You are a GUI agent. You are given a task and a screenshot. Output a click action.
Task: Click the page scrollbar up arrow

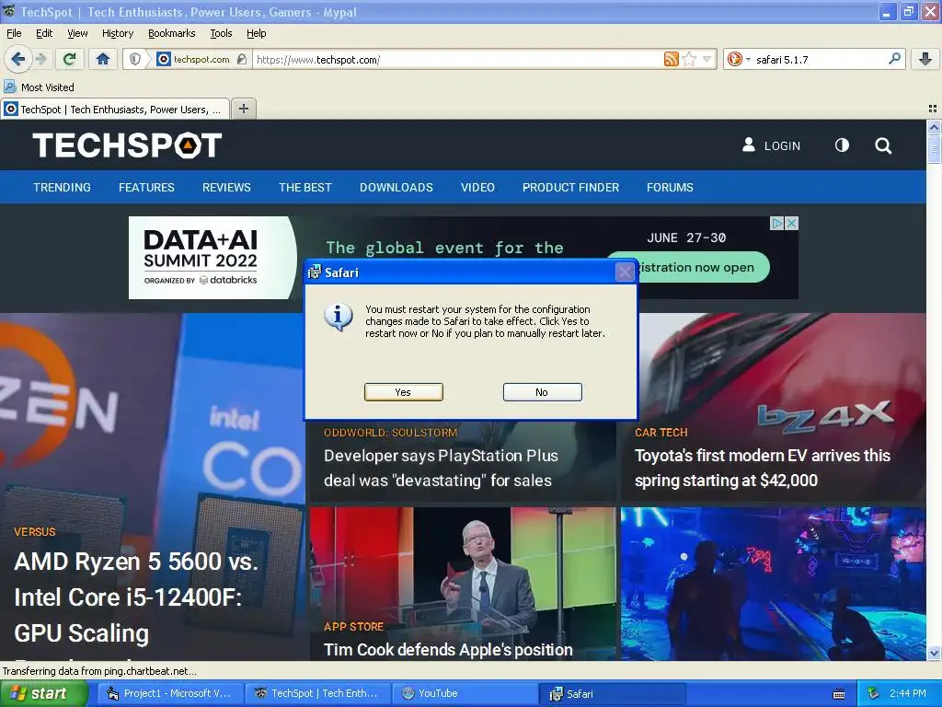pyautogui.click(x=934, y=127)
